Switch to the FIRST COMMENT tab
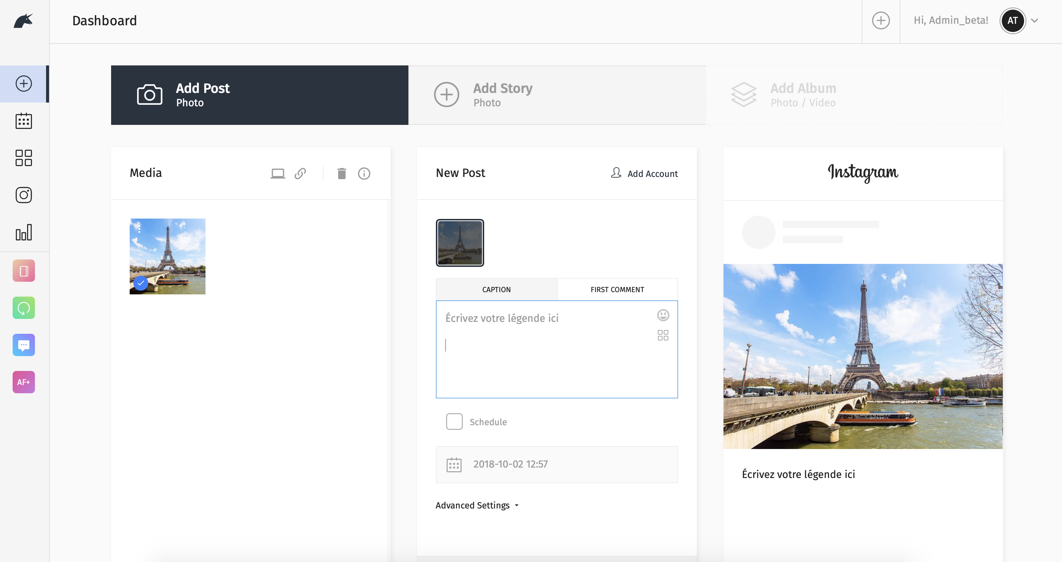1062x562 pixels. pyautogui.click(x=617, y=290)
